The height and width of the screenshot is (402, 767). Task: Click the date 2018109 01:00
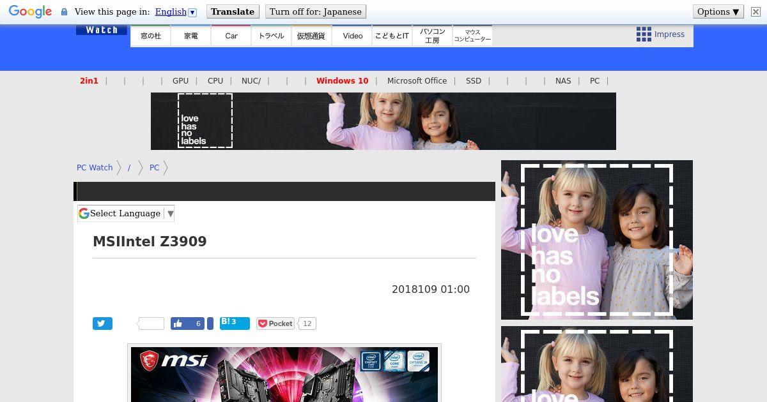click(x=431, y=289)
